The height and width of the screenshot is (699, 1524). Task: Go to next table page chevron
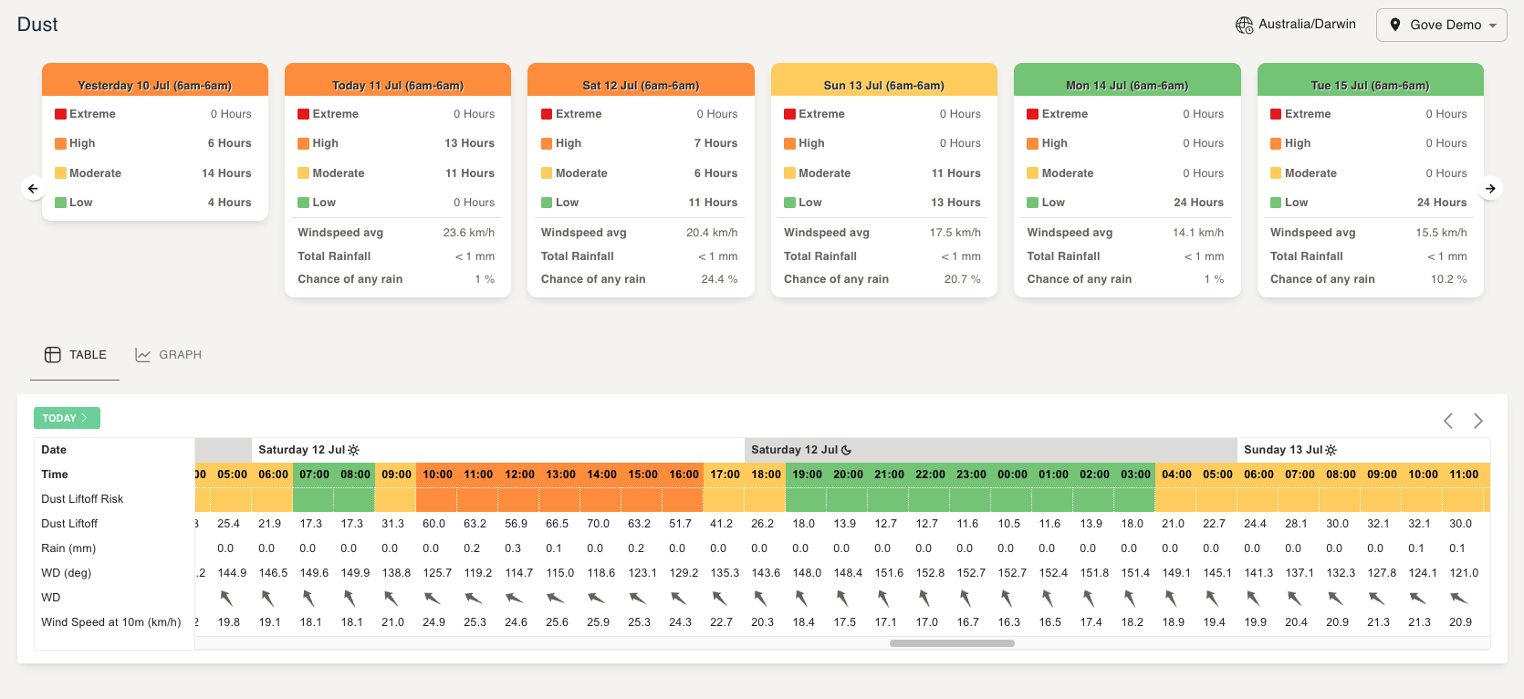(x=1478, y=421)
